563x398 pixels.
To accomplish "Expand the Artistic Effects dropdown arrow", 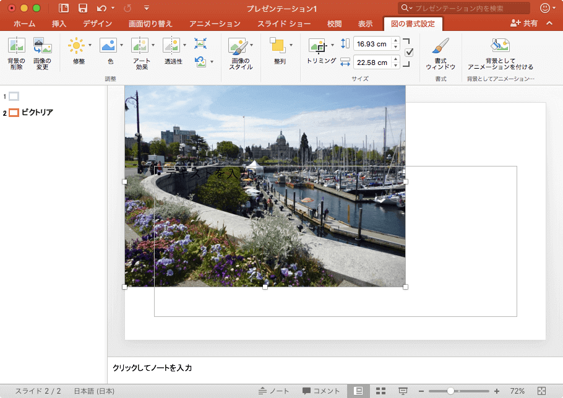I will point(153,45).
